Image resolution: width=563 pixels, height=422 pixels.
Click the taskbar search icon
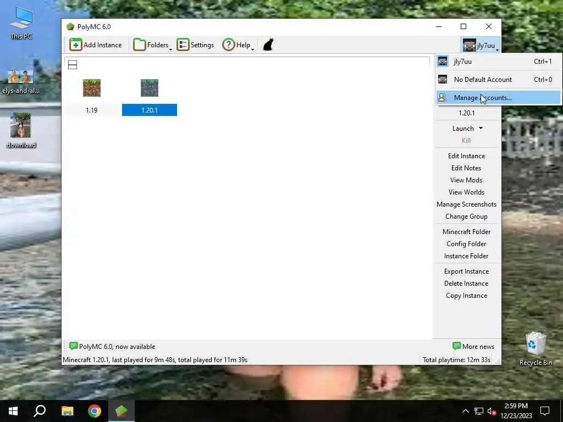point(40,411)
